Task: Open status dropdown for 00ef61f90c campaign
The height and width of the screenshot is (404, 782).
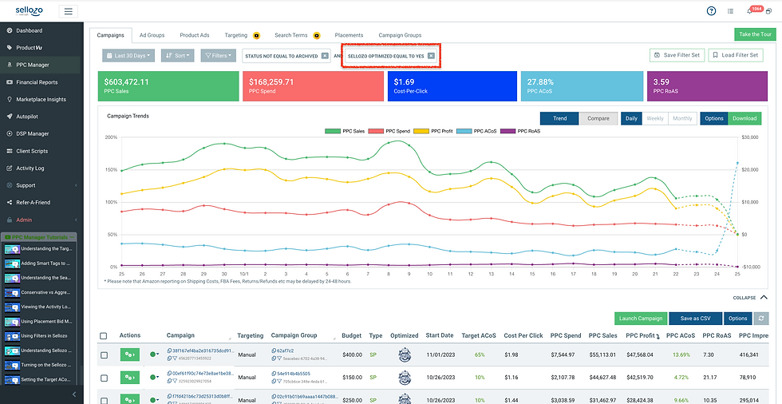Action: coord(155,377)
